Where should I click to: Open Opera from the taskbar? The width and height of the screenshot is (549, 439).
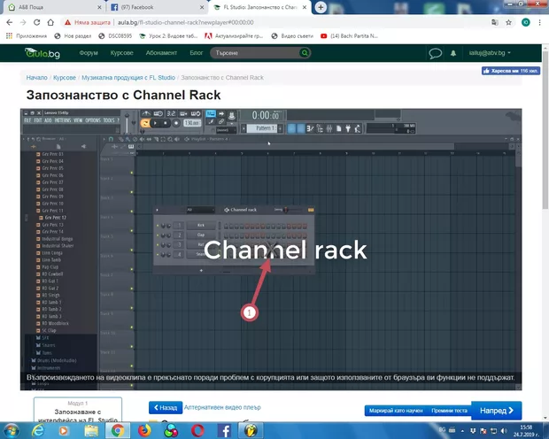[x=197, y=431]
